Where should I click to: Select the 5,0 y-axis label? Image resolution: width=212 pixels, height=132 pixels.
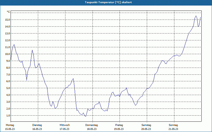click(x=8, y=88)
